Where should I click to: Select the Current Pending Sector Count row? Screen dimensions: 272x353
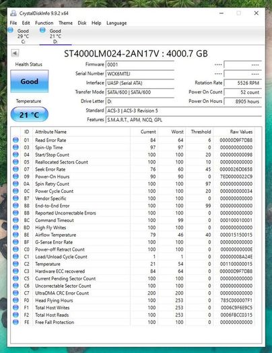pyautogui.click(x=133, y=278)
